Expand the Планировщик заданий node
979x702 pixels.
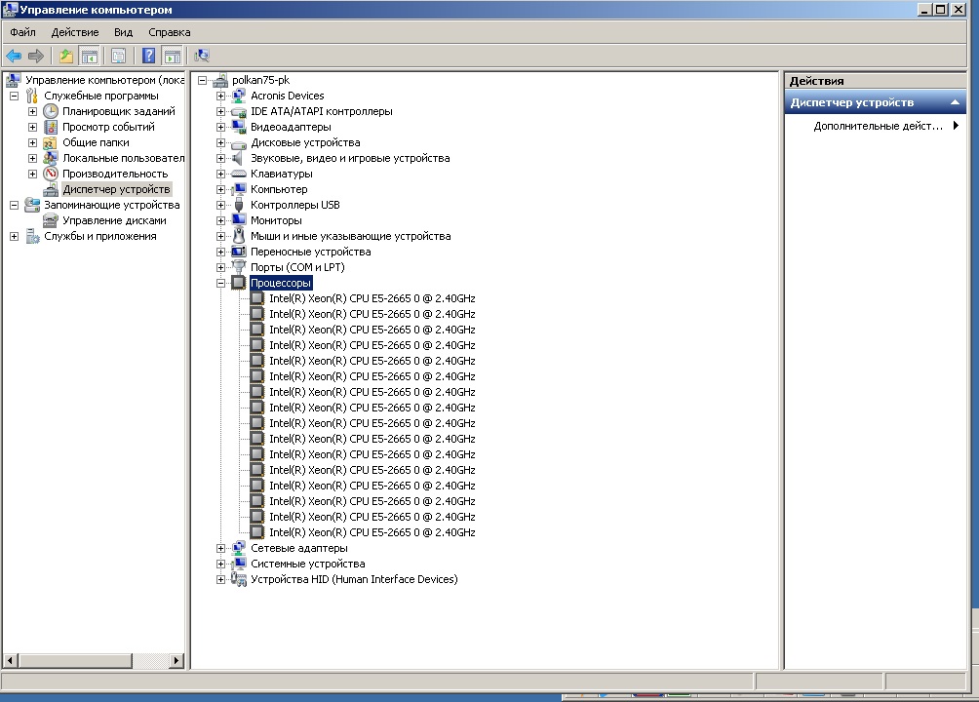(32, 112)
